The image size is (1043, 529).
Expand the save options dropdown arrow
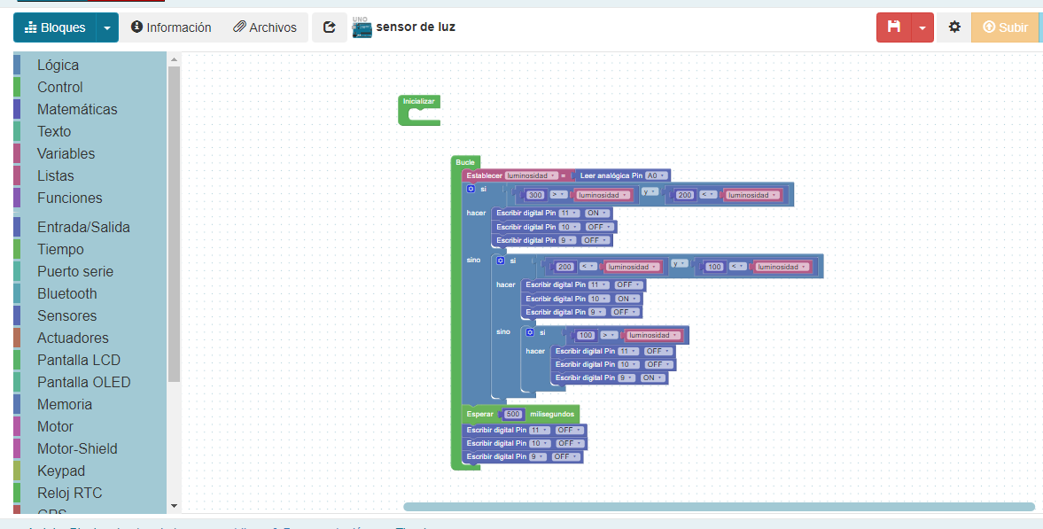pos(922,27)
